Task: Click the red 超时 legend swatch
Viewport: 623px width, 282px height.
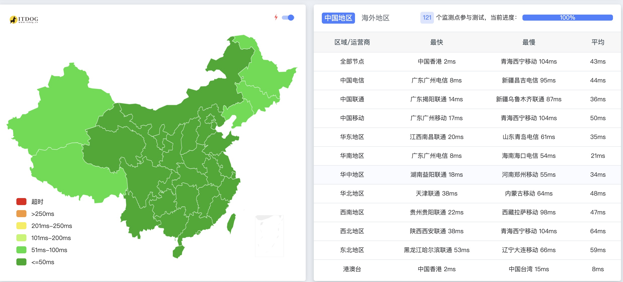Action: click(x=21, y=202)
